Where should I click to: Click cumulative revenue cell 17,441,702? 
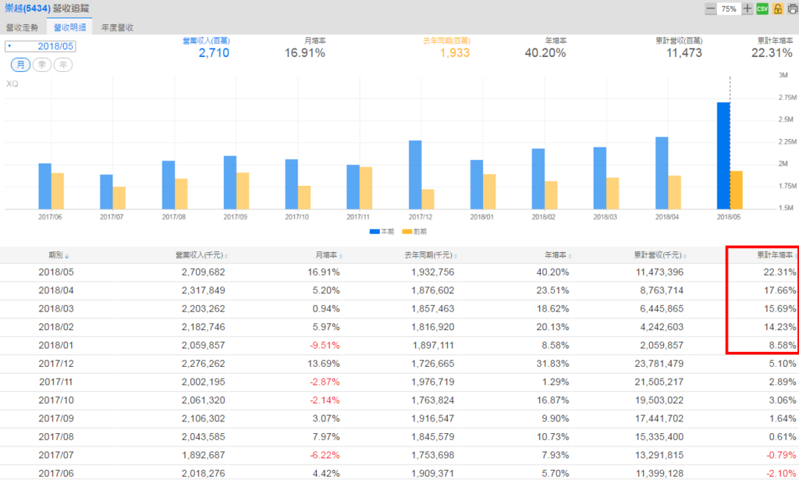659,419
